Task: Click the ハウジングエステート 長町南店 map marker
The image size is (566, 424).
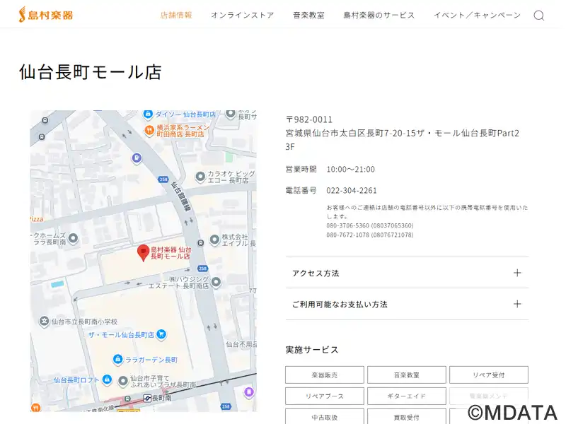Action: [x=216, y=282]
